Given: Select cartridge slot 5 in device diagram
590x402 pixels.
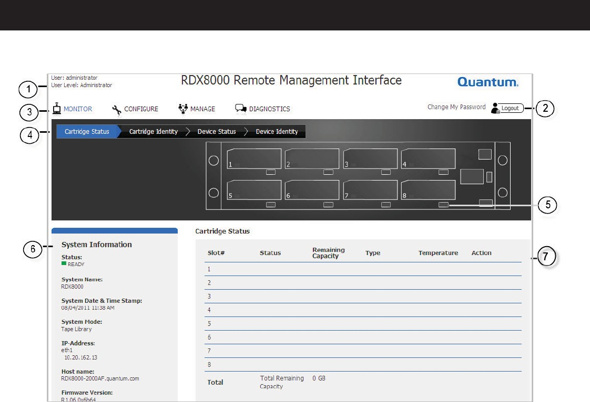Looking at the screenshot, I should [254, 190].
